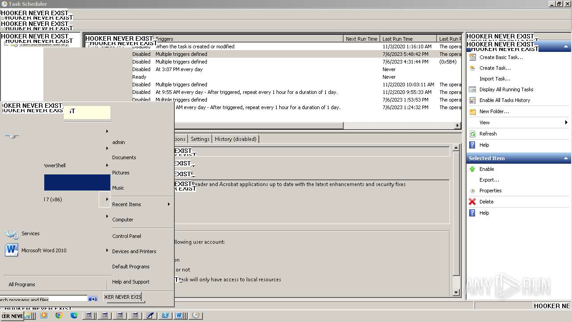Click the Microsoft Word 2010 icon in Start menu
Viewport: 572px width, 322px height.
[12, 250]
